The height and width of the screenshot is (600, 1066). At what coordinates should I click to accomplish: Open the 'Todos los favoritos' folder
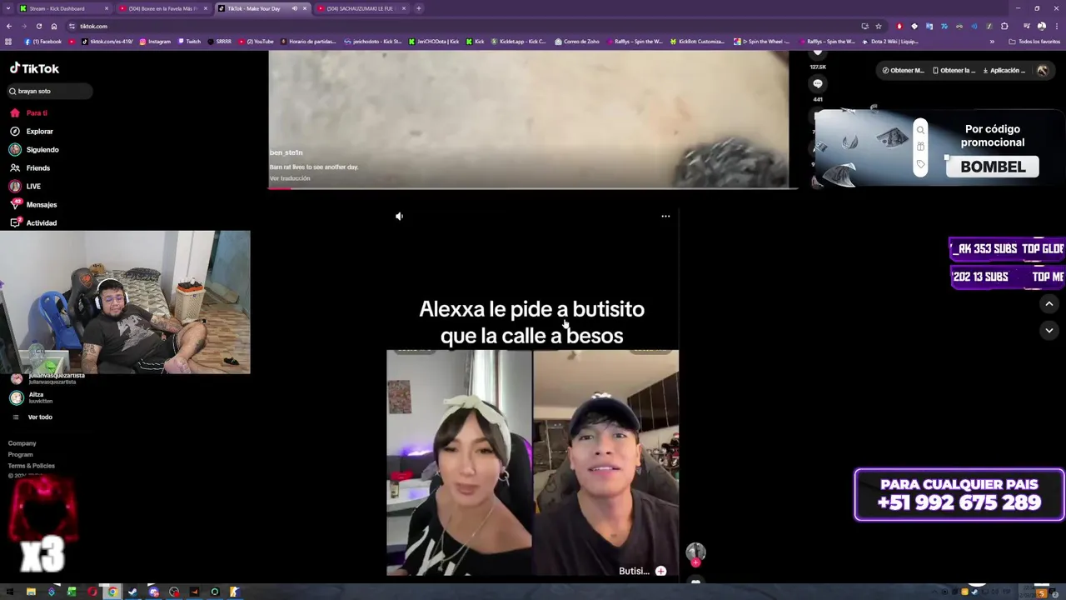tap(1035, 41)
